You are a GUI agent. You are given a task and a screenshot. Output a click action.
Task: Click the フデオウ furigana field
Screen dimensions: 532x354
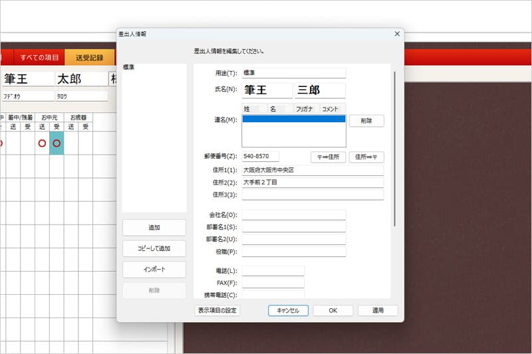pos(28,96)
